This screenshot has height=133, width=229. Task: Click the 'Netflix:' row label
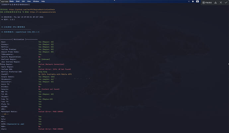coord(5,47)
